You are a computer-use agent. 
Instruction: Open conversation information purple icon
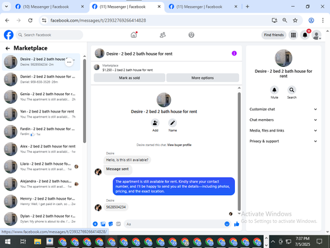click(234, 54)
